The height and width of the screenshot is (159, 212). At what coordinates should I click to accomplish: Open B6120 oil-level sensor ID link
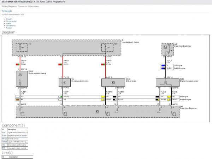point(5,139)
